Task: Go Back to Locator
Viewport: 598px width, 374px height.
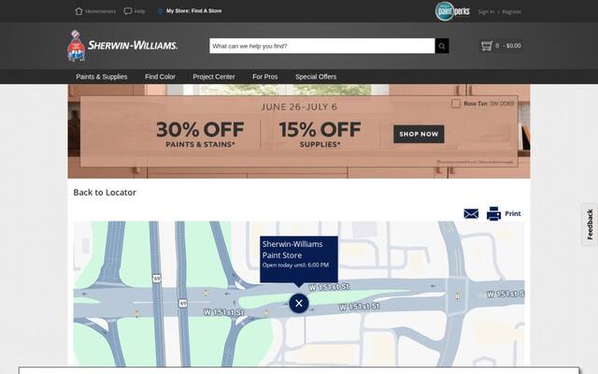Action: pos(105,193)
